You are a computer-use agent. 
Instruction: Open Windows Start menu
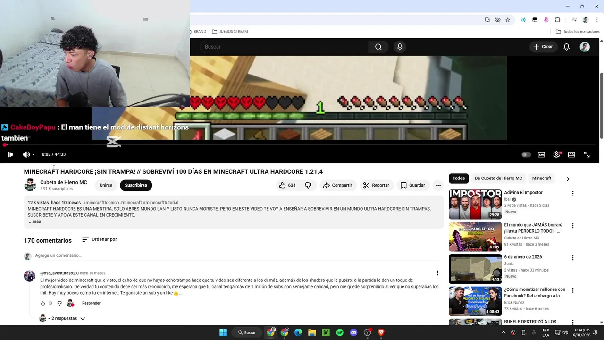(x=223, y=332)
